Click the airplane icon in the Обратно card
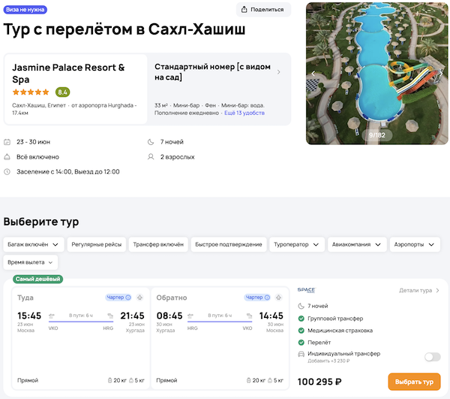The height and width of the screenshot is (399, 450). click(278, 297)
